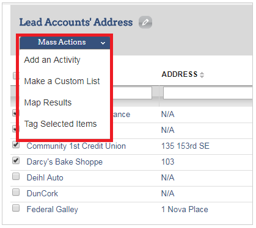
Task: Choose Map Results from menu
Action: 48,102
